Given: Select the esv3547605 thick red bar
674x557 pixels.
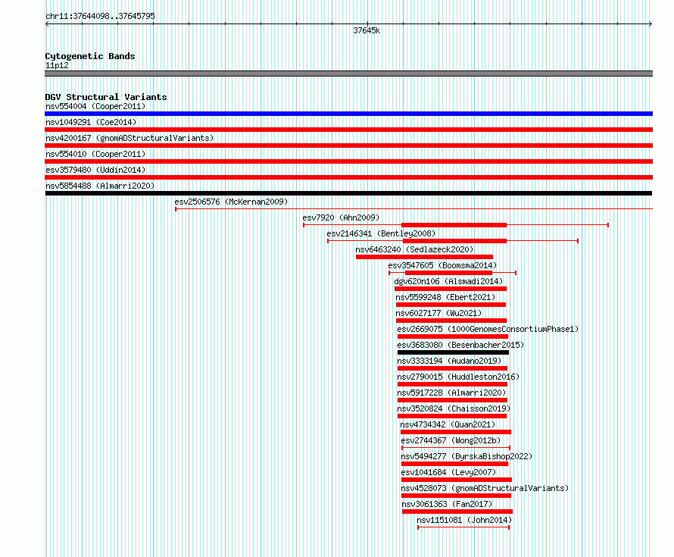Looking at the screenshot, I should click(x=449, y=273).
